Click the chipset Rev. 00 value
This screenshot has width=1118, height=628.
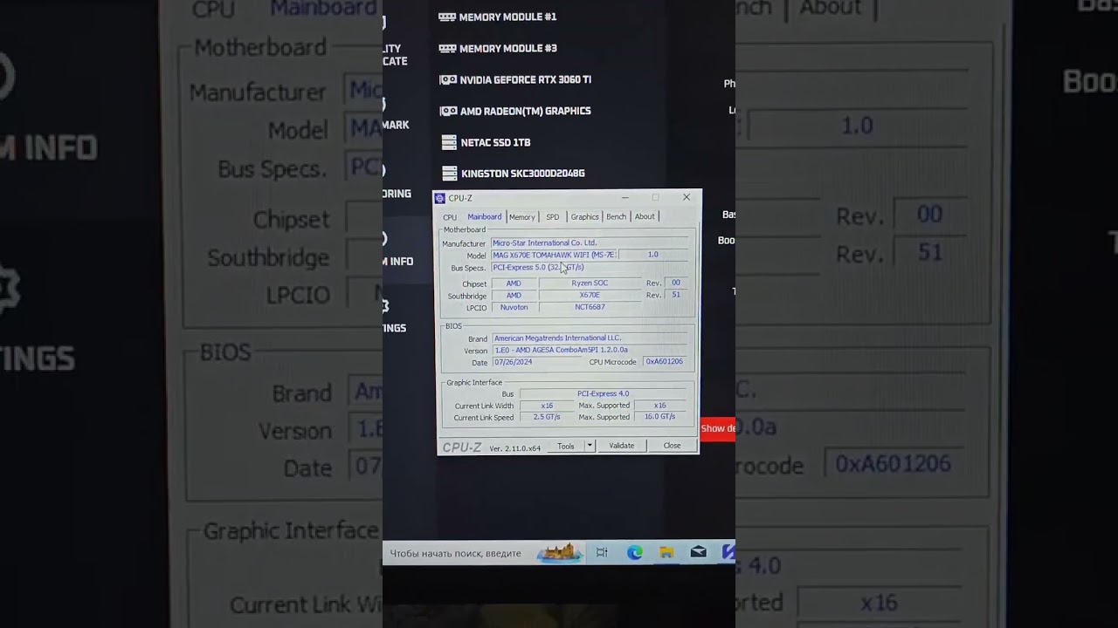[x=675, y=283]
